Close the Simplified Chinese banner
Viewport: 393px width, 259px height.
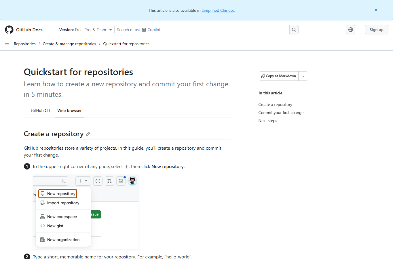tap(376, 10)
